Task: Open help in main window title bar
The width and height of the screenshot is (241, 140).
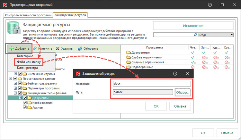Action: [x=210, y=5]
